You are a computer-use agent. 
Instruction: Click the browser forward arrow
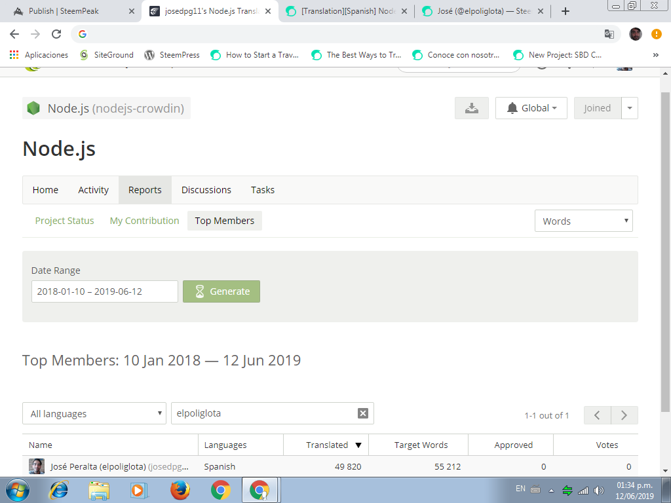pyautogui.click(x=35, y=34)
